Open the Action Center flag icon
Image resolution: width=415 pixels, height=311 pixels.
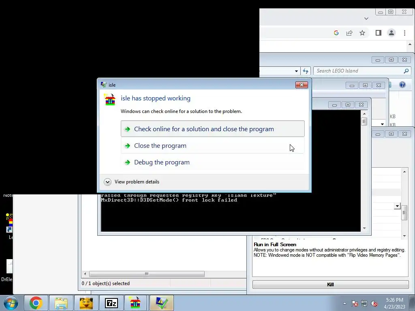[355, 303]
